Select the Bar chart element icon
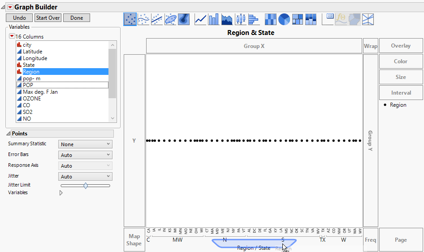The height and width of the screenshot is (252, 424). (214, 19)
